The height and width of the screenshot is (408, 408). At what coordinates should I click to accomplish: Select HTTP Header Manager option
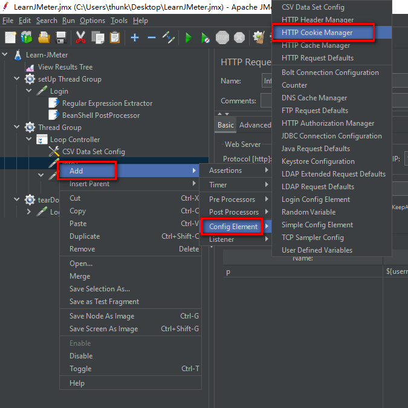click(332, 20)
